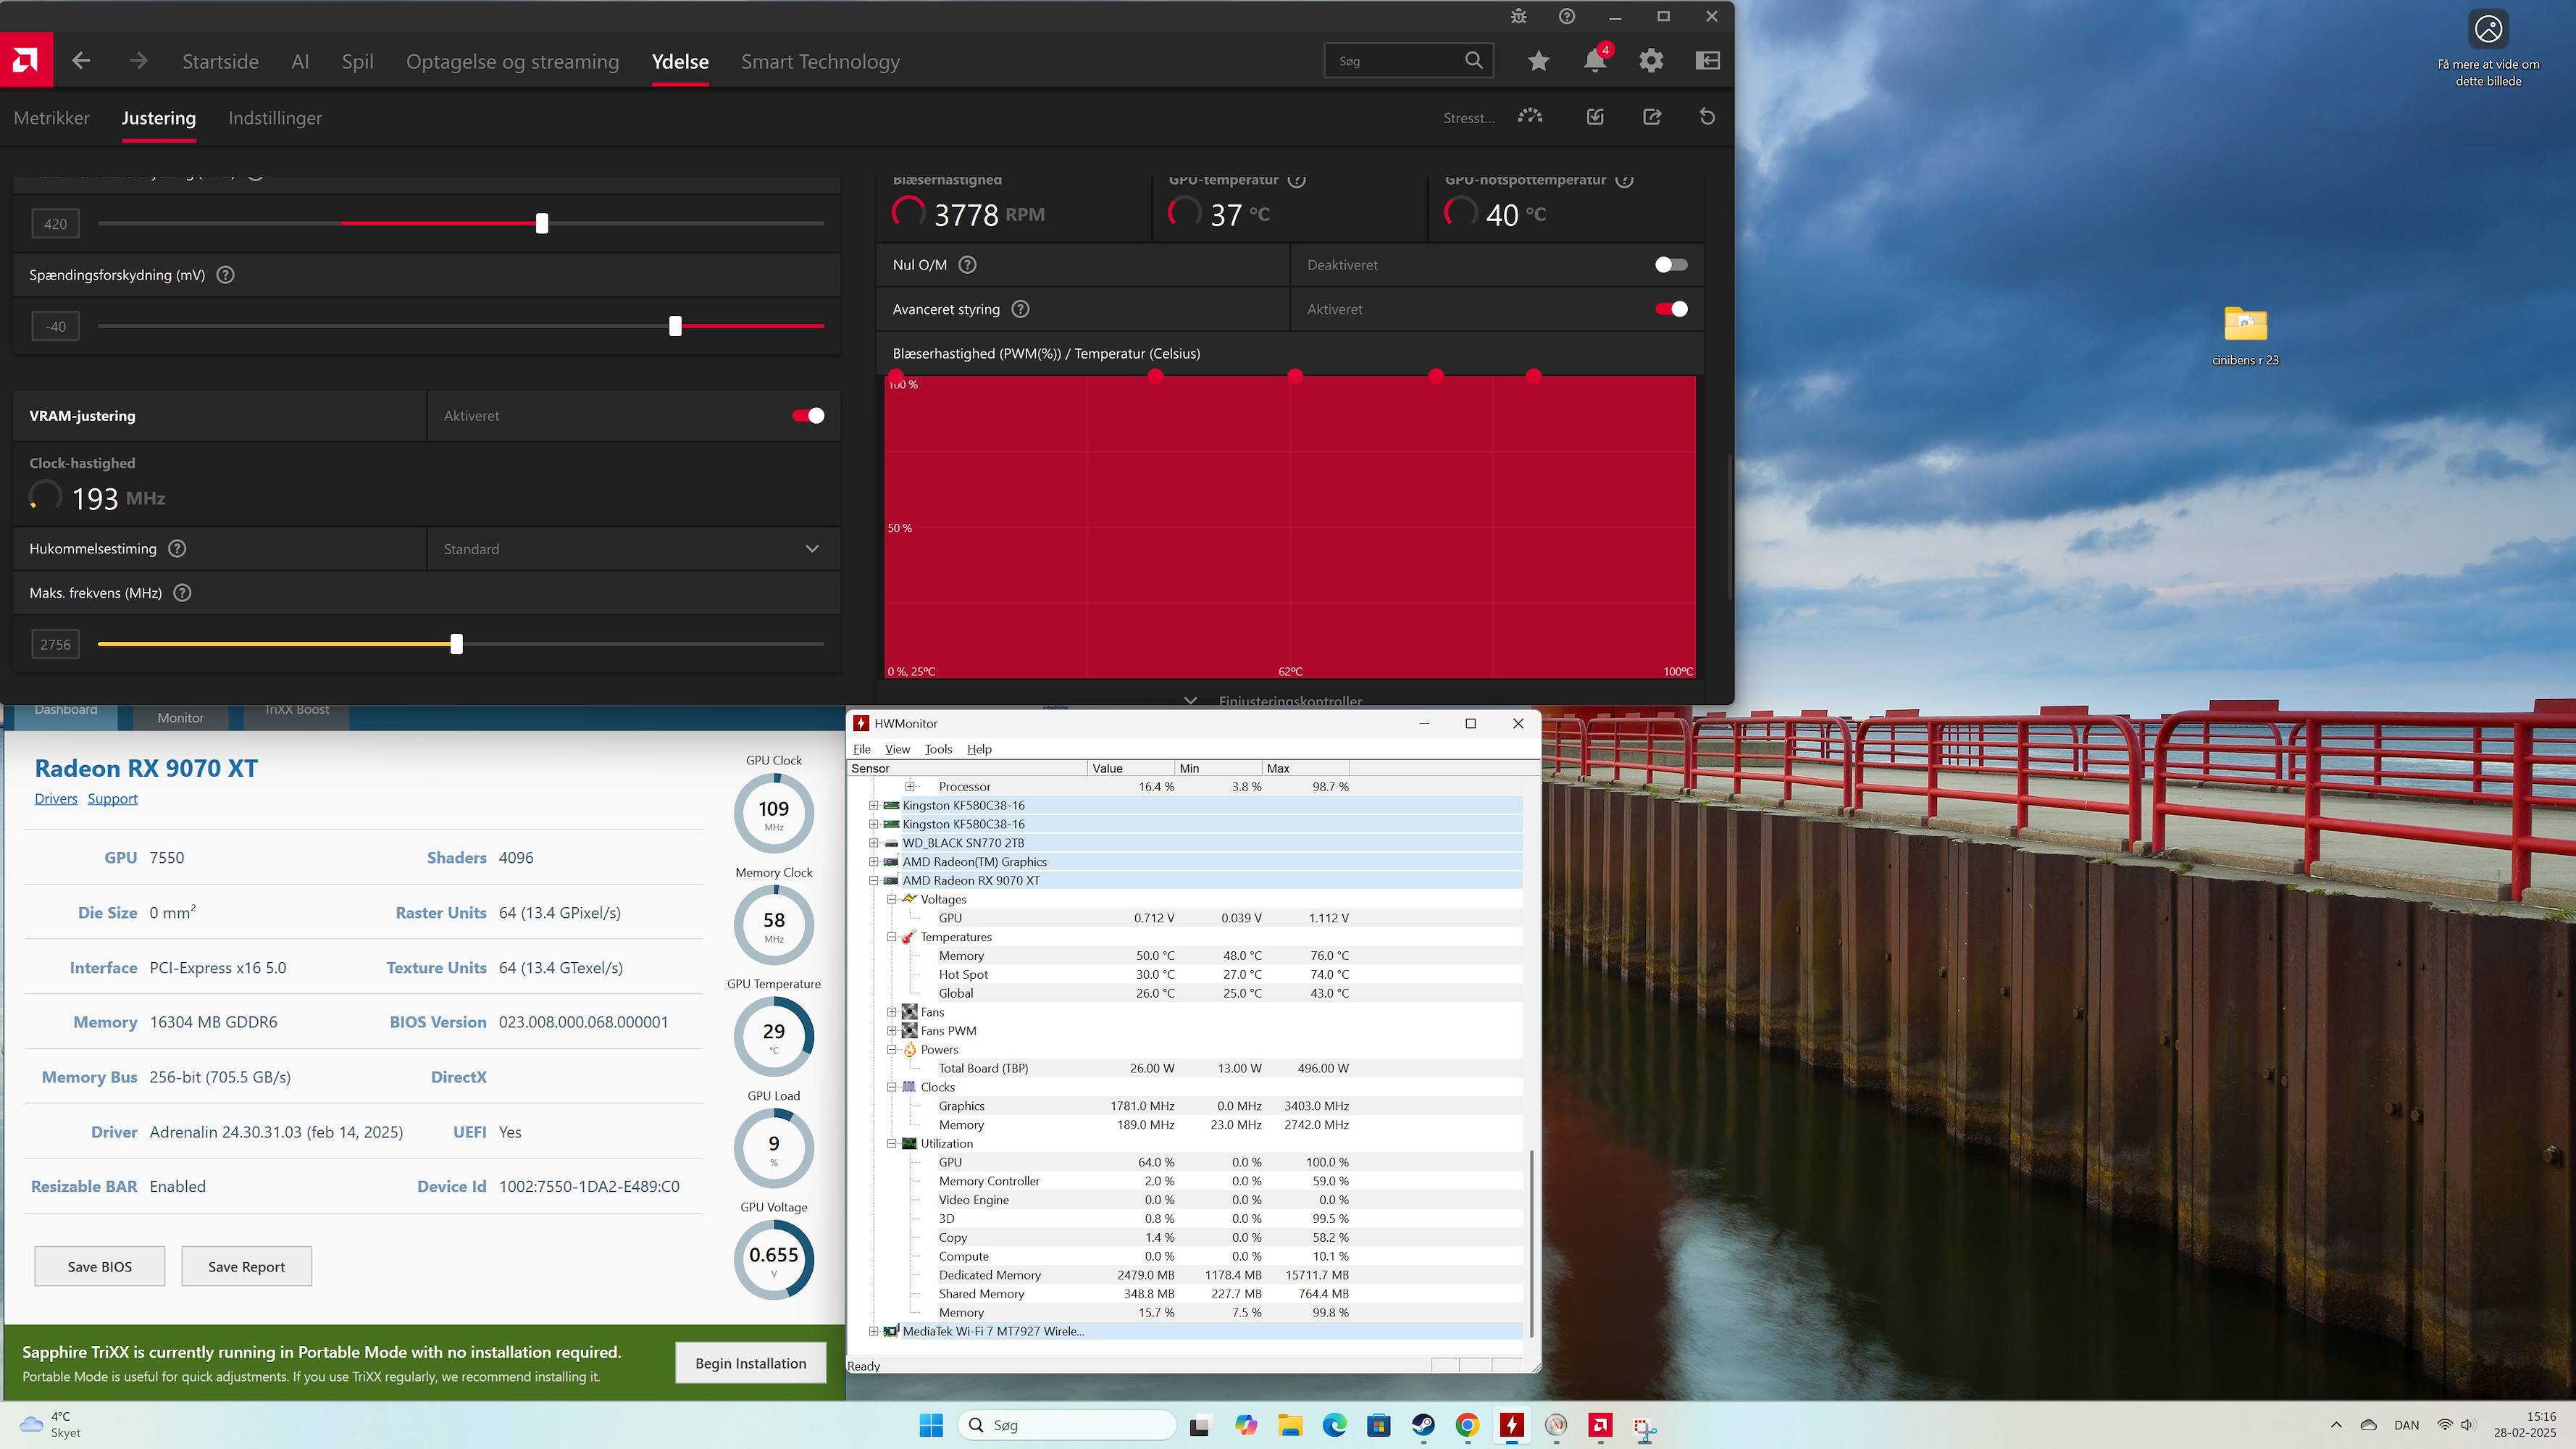Reset tuning with the undo arrow icon
Viewport: 2576px width, 1449px height.
pyautogui.click(x=1707, y=117)
